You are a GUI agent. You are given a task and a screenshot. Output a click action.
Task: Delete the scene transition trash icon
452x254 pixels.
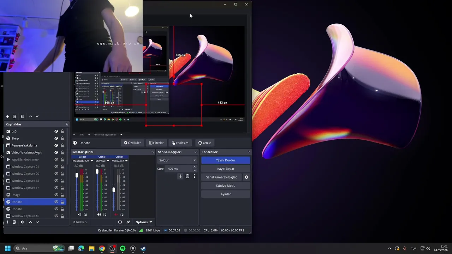[x=188, y=176]
